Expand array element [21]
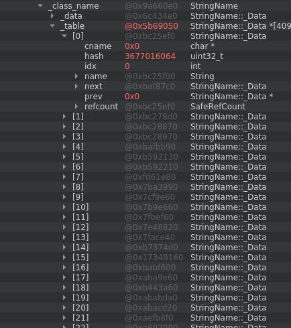The width and height of the screenshot is (291, 328). click(64, 318)
